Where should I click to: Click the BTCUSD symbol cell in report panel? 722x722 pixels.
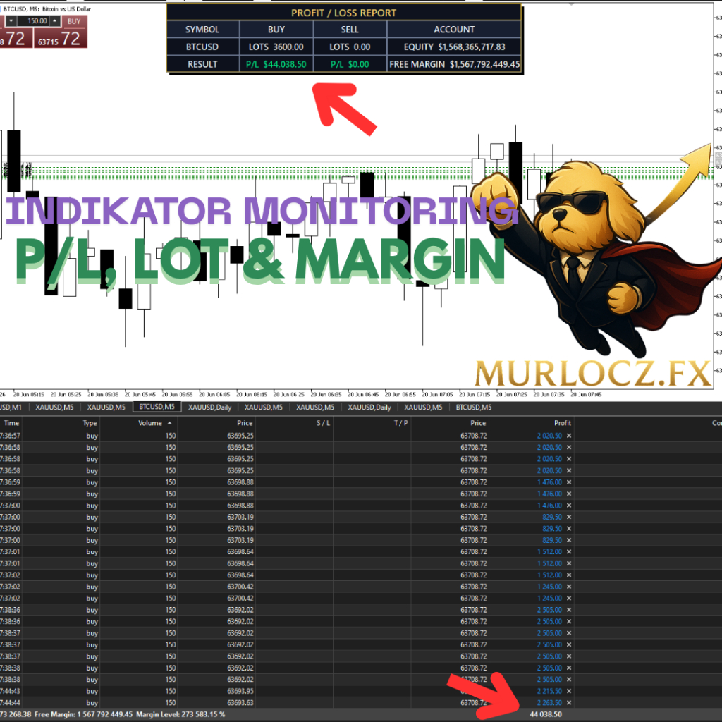(x=202, y=47)
